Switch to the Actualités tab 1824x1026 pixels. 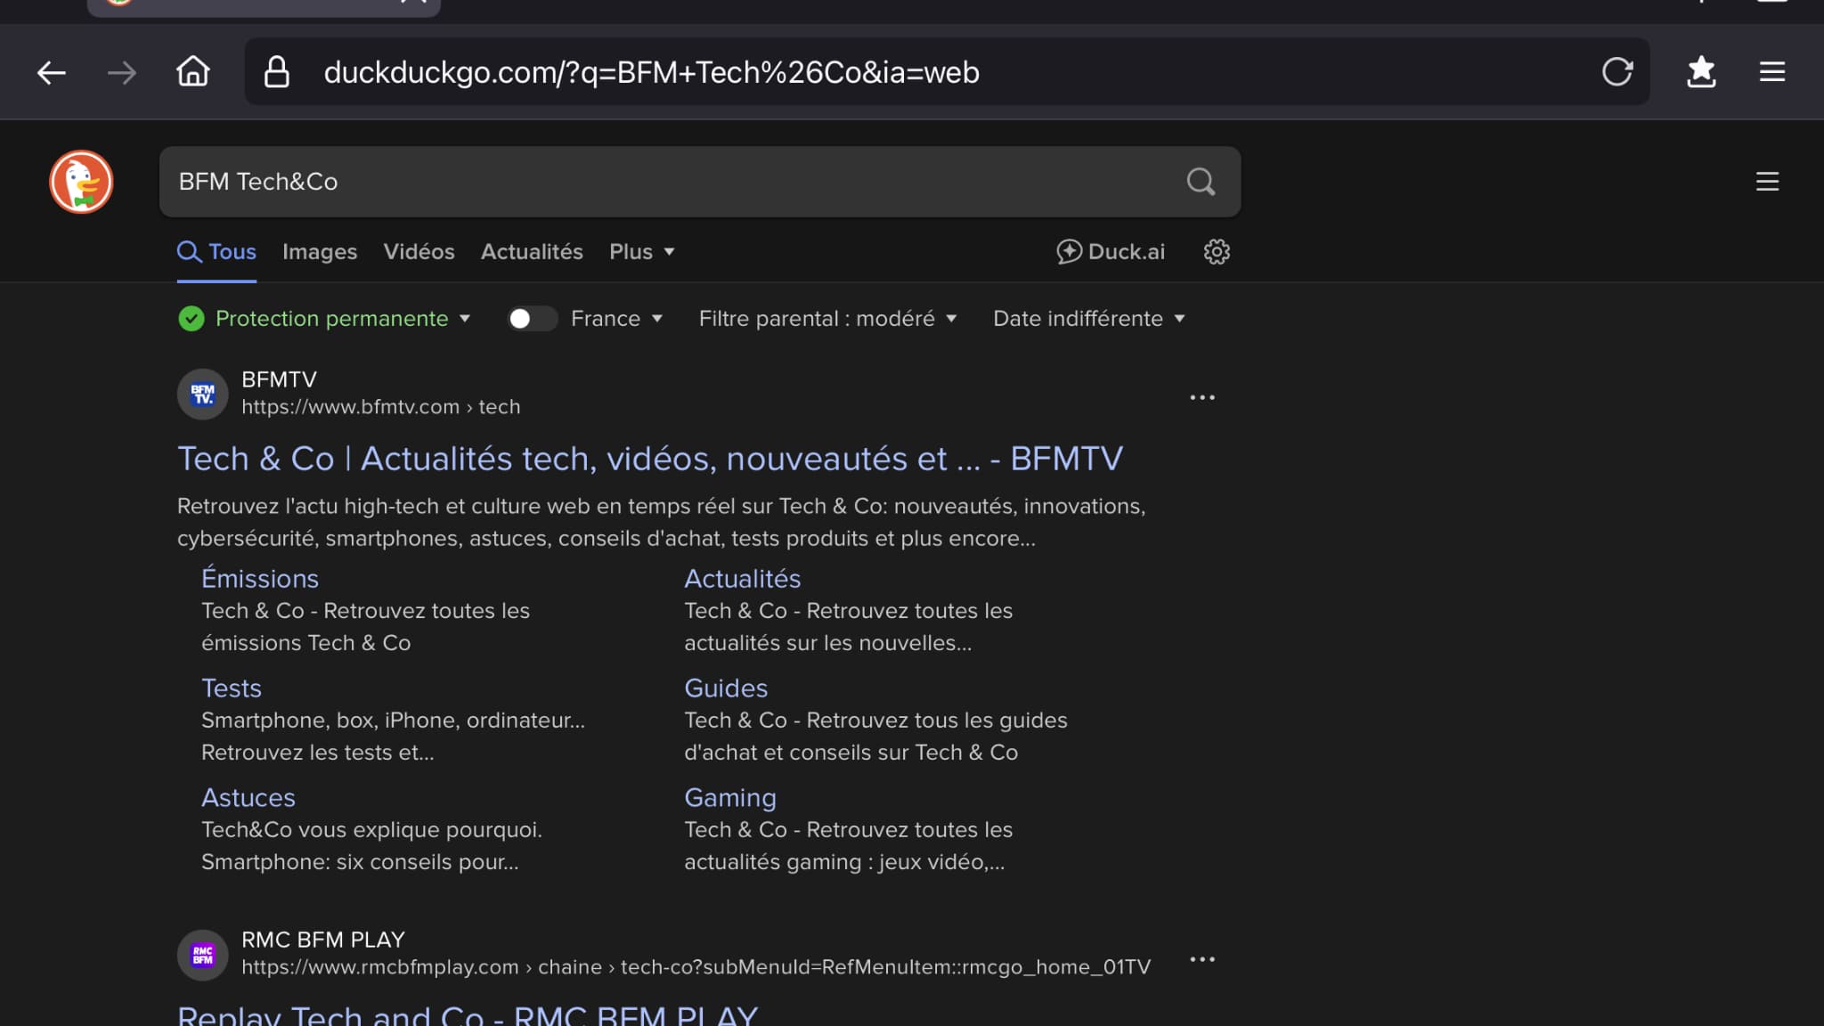[532, 252]
